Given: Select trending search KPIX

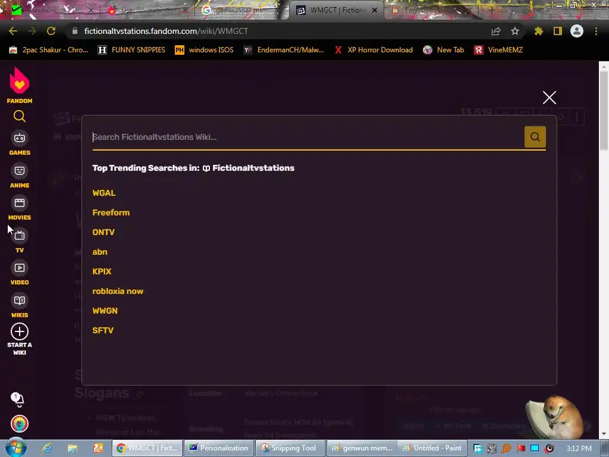Looking at the screenshot, I should click(x=102, y=271).
